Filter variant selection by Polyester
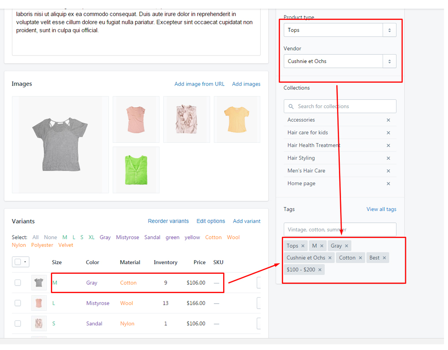Image resolution: width=448 pixels, height=350 pixels. [42, 245]
